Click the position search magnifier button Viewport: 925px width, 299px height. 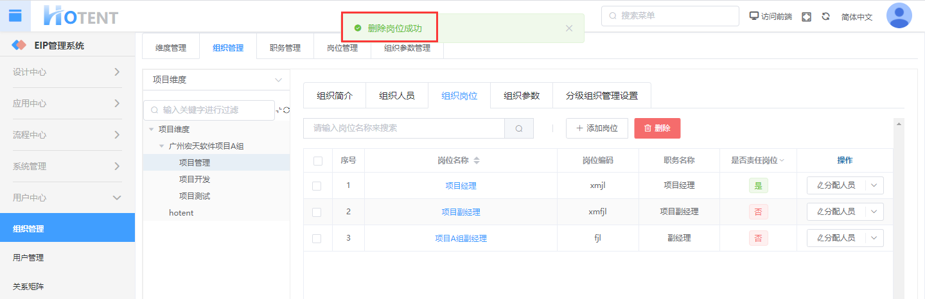[519, 128]
